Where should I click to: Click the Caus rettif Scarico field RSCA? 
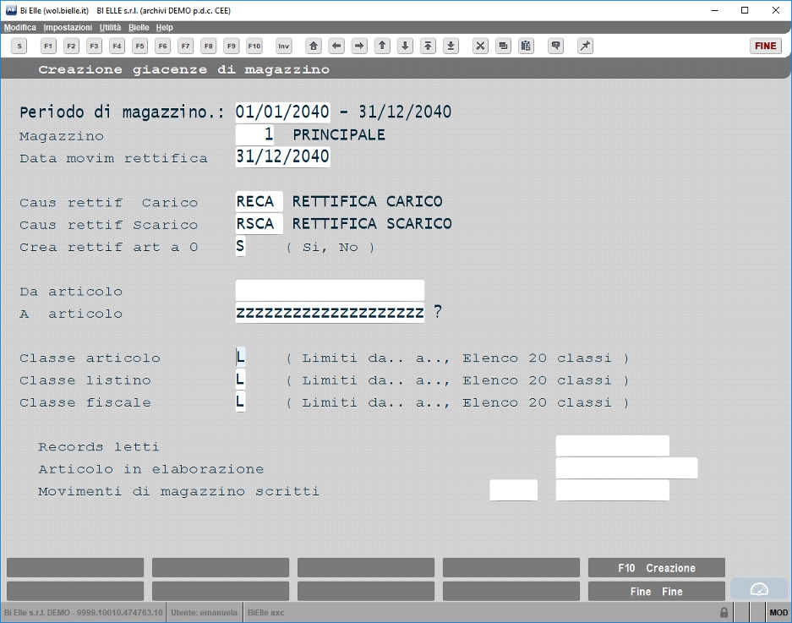tap(259, 224)
